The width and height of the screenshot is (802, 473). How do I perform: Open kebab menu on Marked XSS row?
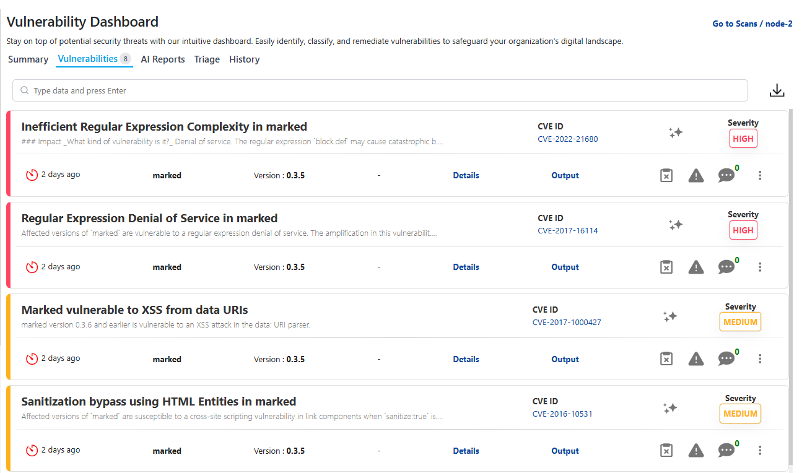pyautogui.click(x=760, y=358)
